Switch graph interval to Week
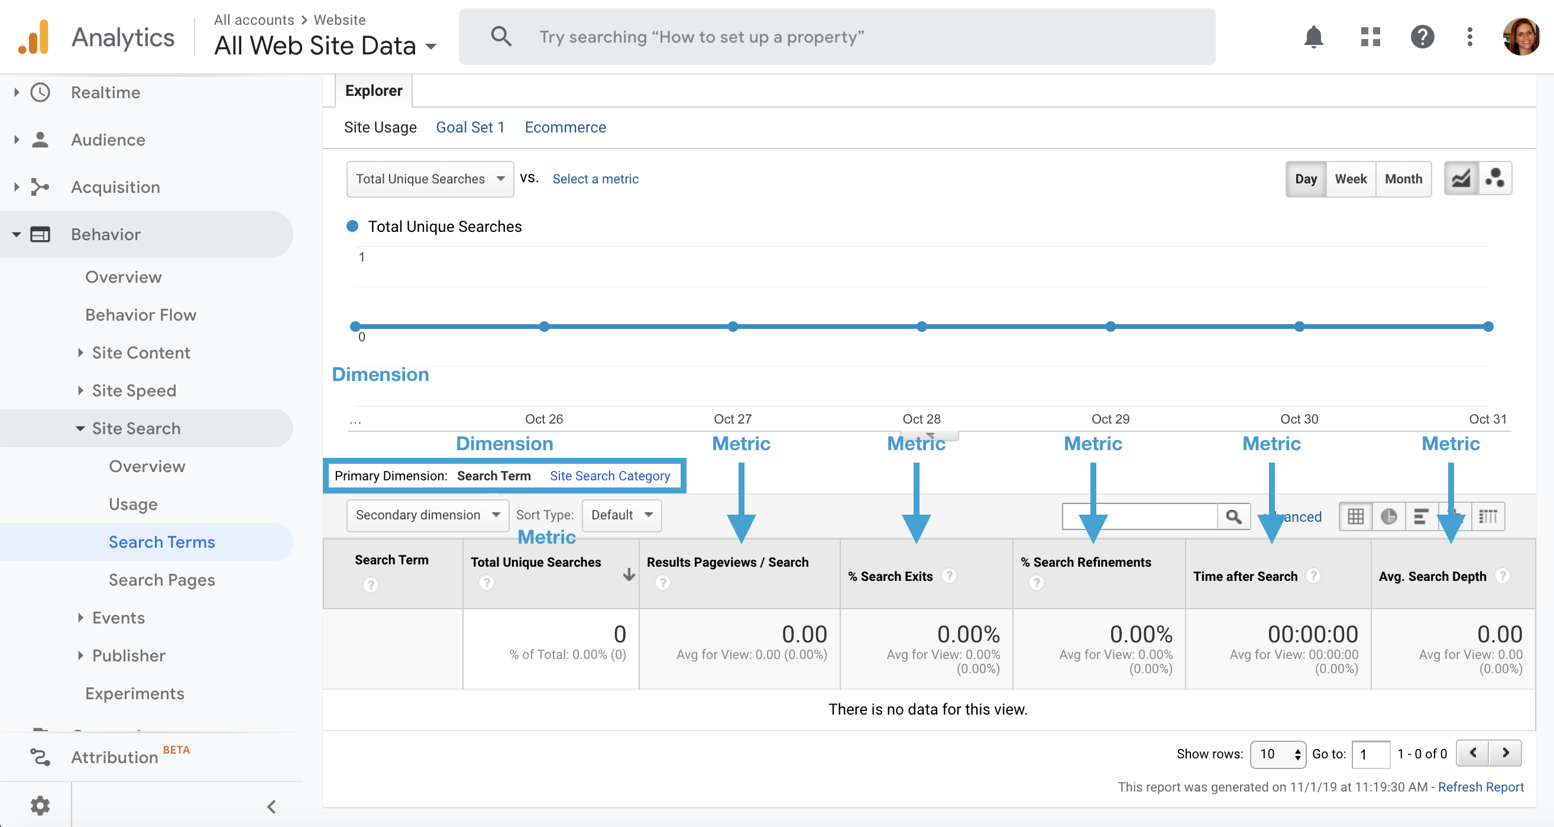 [1350, 179]
